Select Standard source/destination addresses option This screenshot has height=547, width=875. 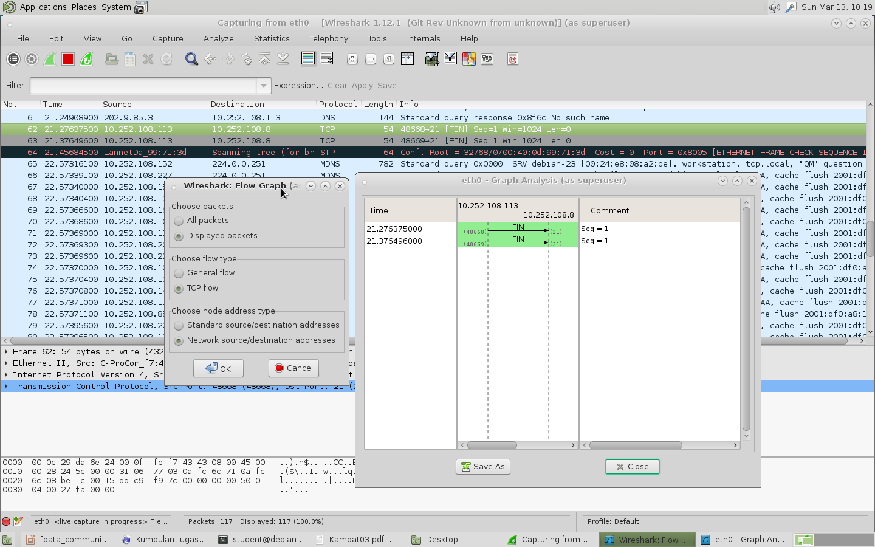(179, 325)
